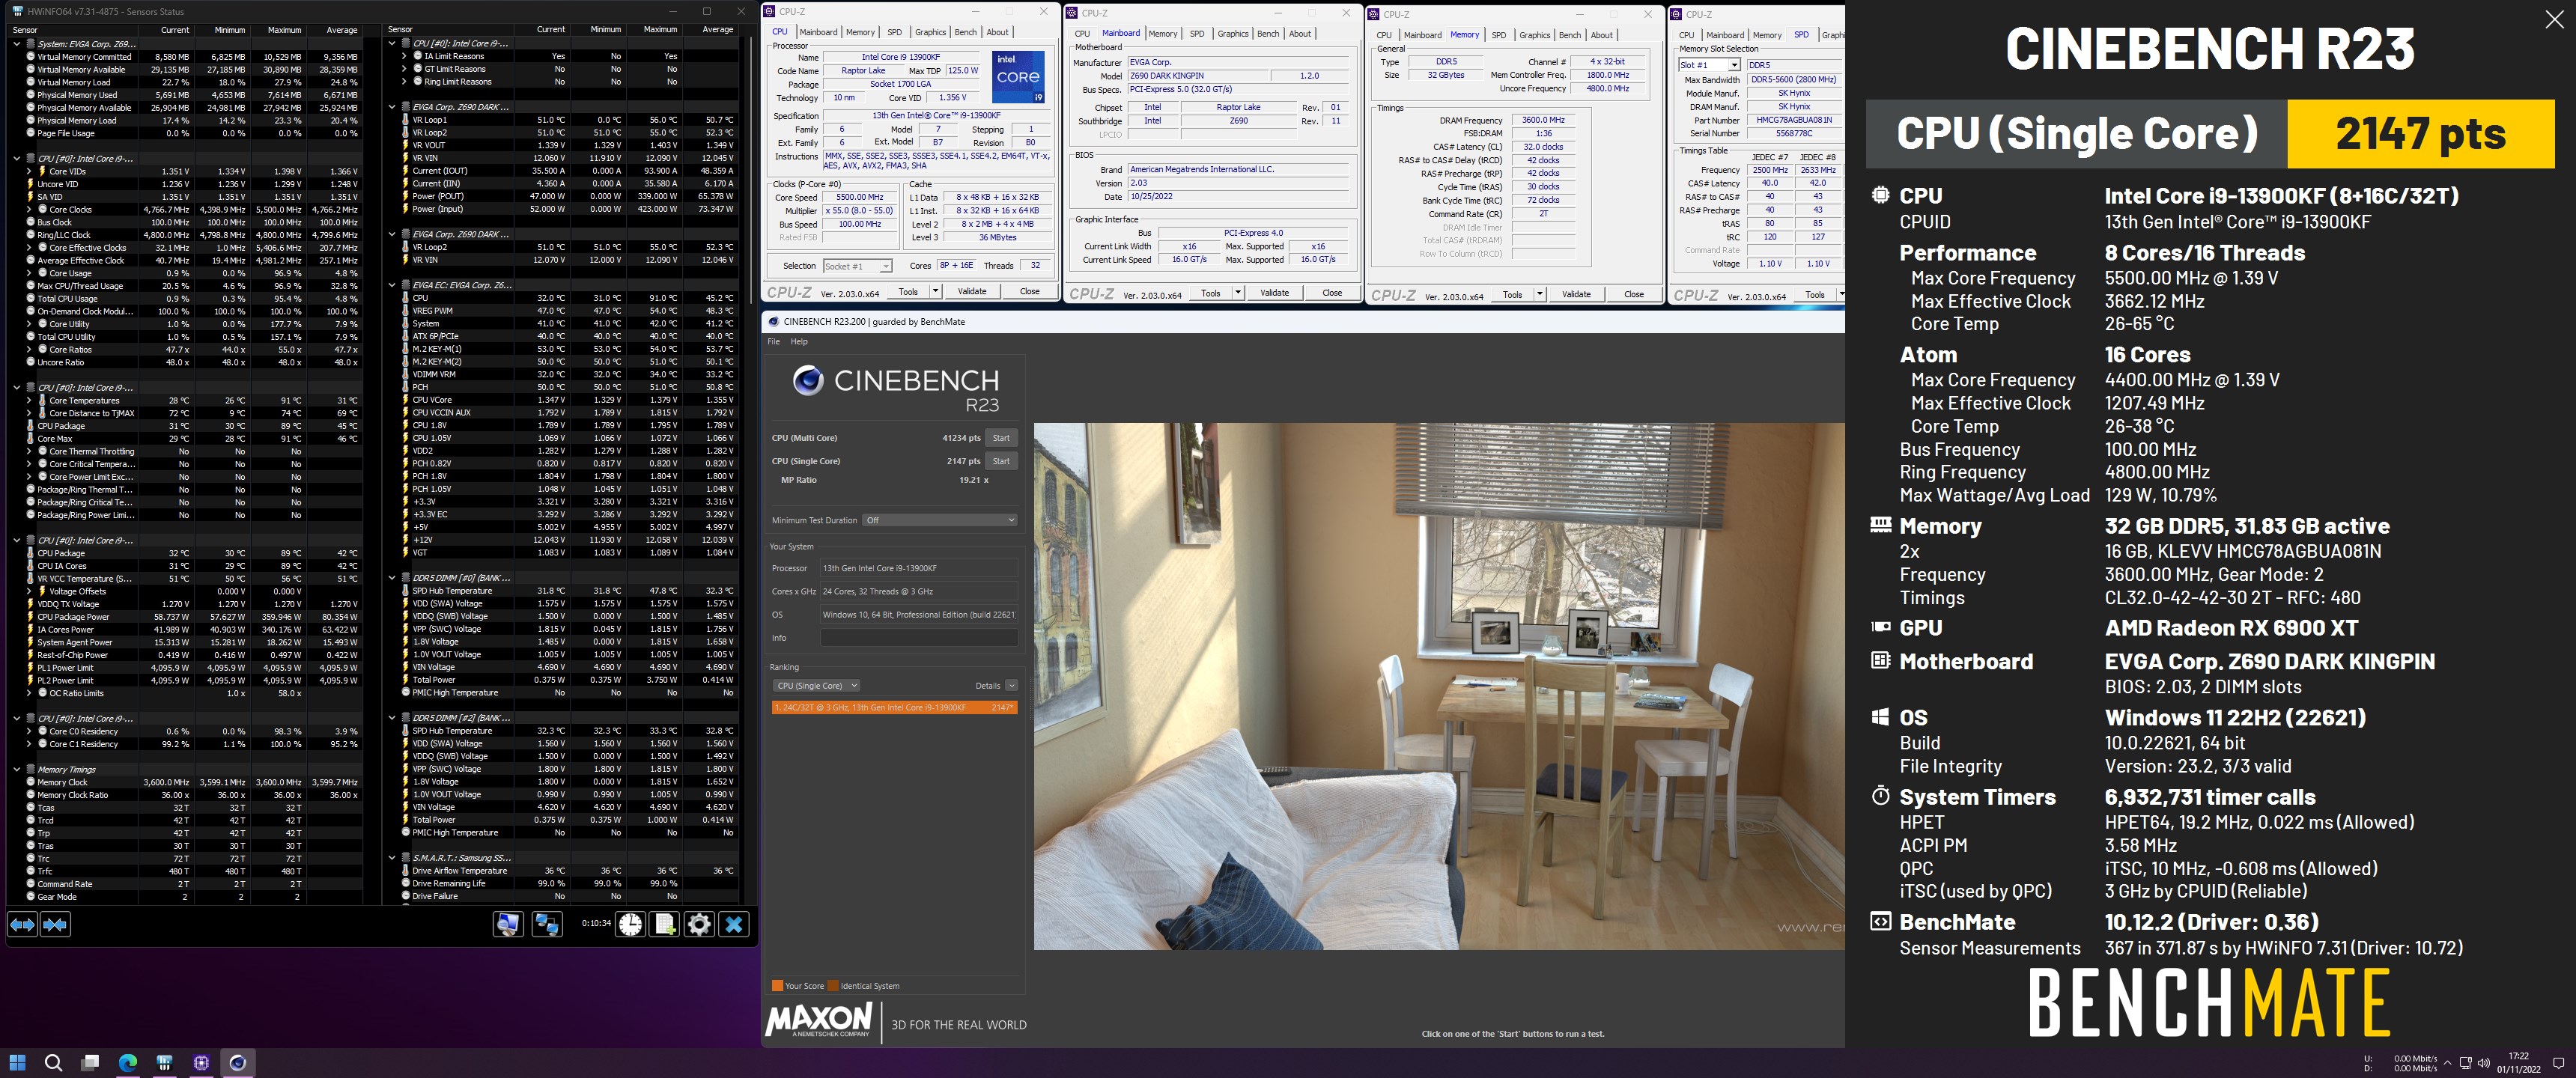Open Task View on the taskbar
The image size is (2576, 1078).
click(x=91, y=1062)
